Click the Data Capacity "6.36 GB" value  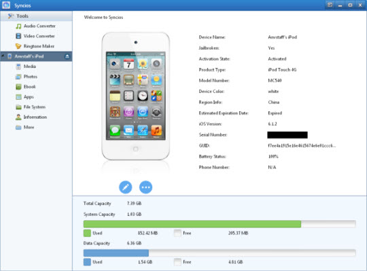pyautogui.click(x=134, y=243)
